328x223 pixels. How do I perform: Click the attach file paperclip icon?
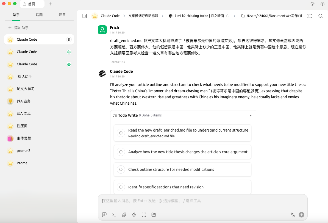[x=124, y=215]
